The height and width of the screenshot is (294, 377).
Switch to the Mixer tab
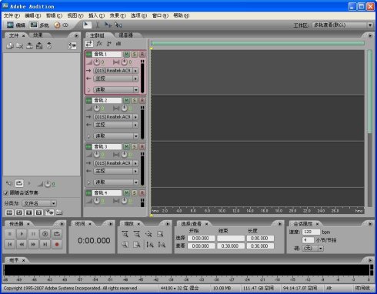(x=125, y=35)
